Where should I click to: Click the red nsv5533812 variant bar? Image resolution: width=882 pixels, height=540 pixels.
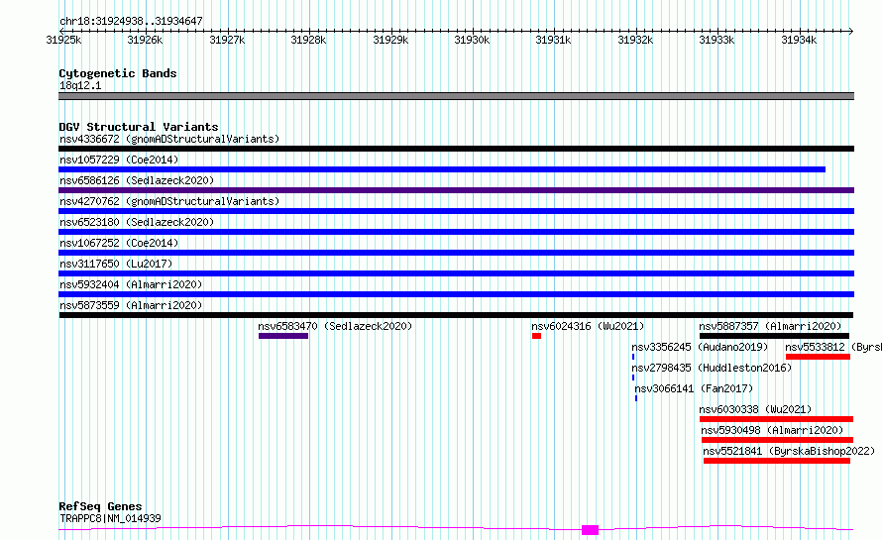[818, 357]
